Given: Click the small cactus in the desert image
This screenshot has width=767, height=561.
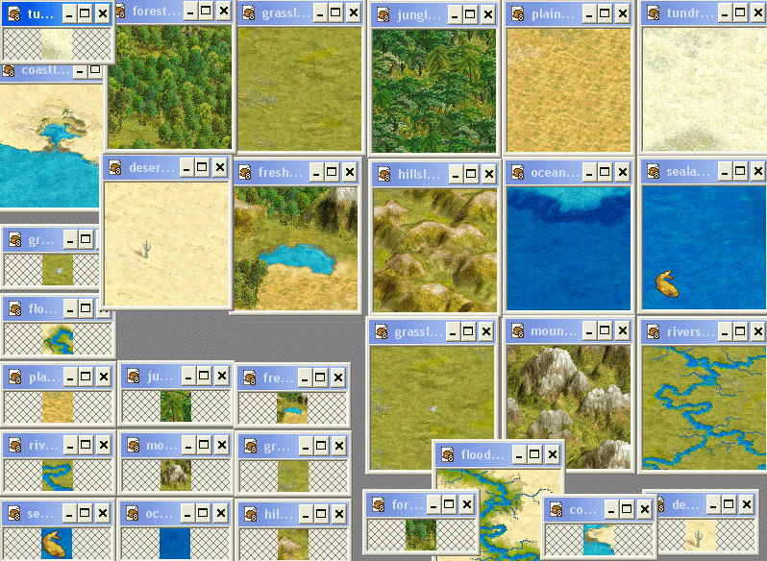Looking at the screenshot, I should pos(146,250).
